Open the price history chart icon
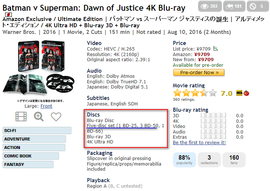The height and width of the screenshot is (191, 270). [x=215, y=49]
